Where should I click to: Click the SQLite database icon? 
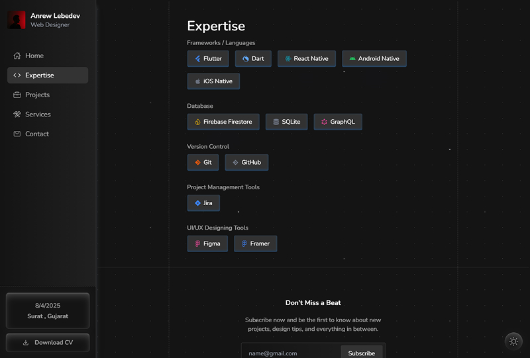[276, 122]
